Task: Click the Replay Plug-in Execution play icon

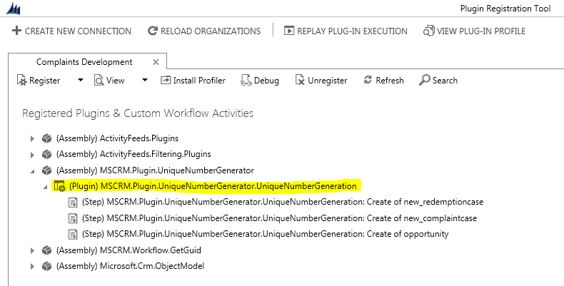Action: (289, 31)
